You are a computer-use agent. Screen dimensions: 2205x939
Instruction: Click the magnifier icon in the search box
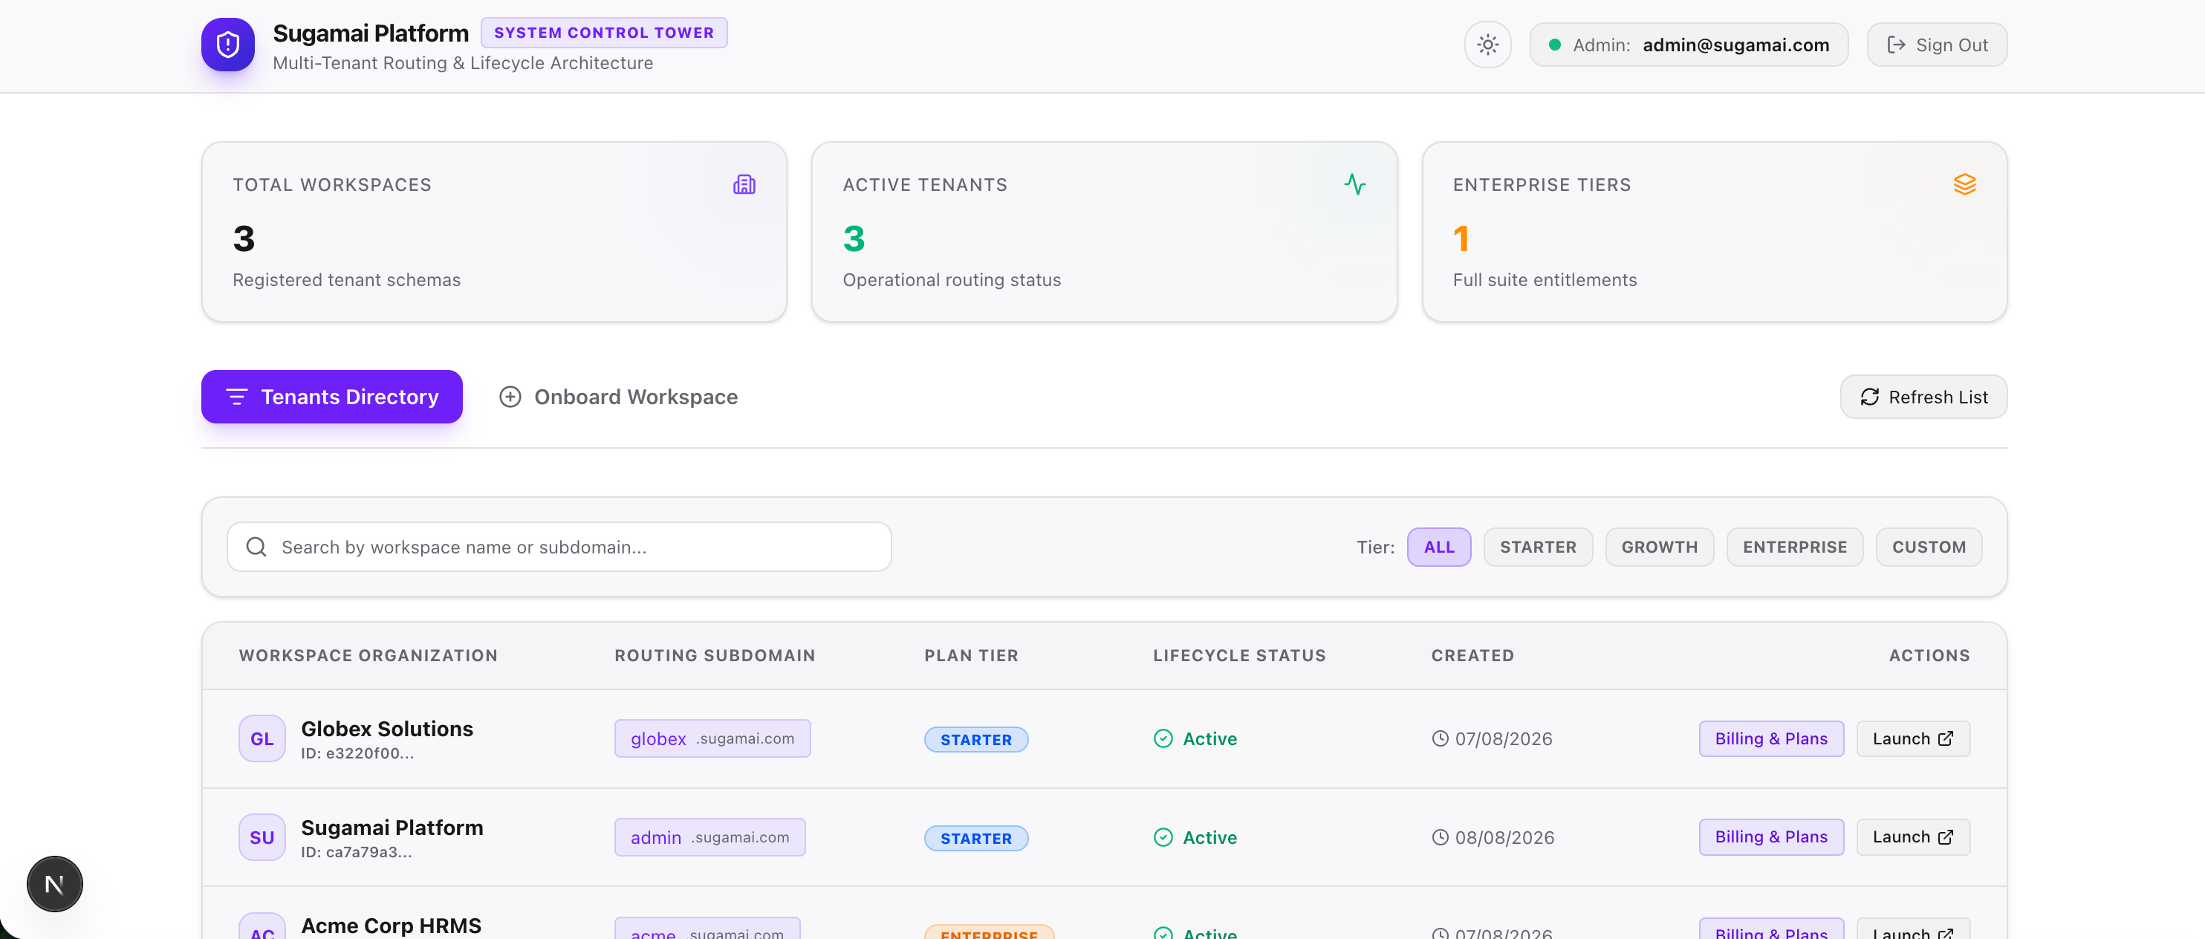(256, 547)
